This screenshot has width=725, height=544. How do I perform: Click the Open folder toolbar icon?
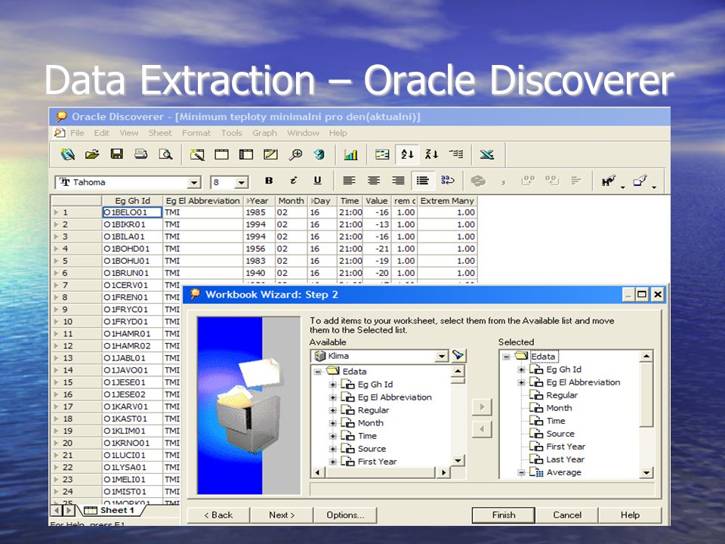click(x=92, y=154)
